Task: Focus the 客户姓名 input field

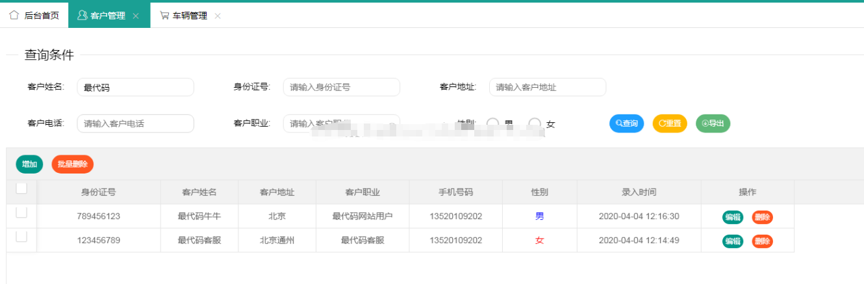Action: pyautogui.click(x=136, y=87)
